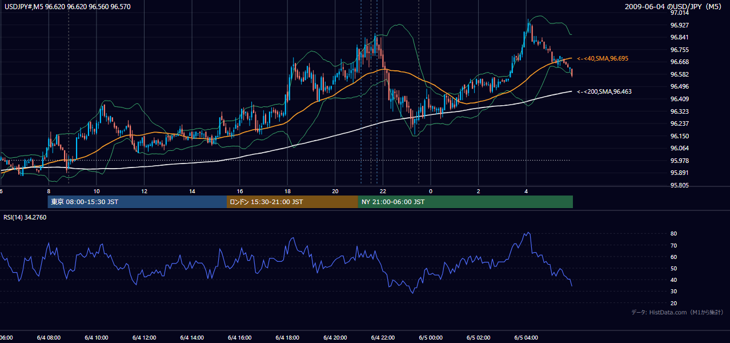Click the 6/5 04:00 time axis label

click(526, 337)
